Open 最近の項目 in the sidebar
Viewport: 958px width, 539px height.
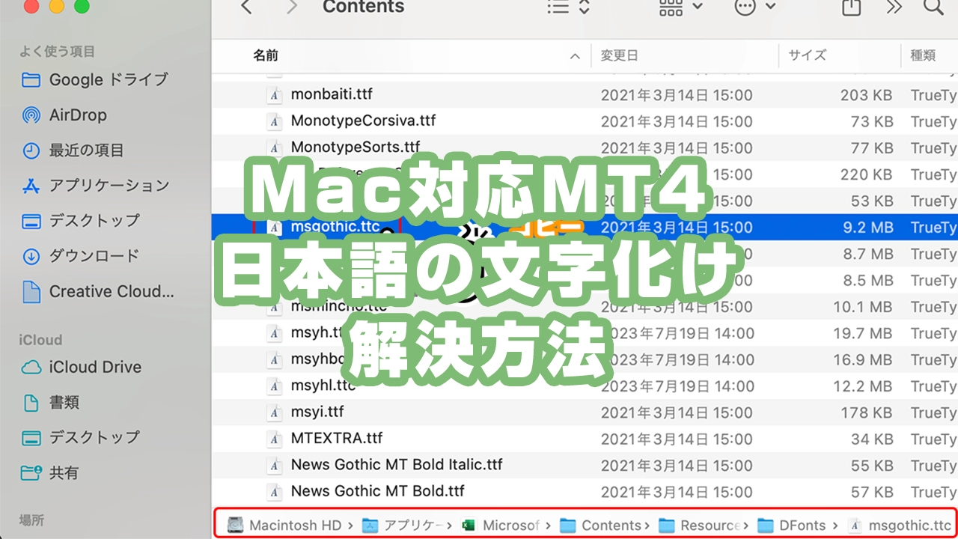pyautogui.click(x=73, y=150)
